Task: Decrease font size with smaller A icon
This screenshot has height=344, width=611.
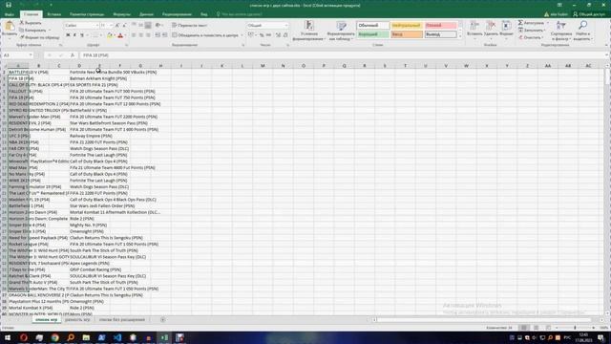Action: pyautogui.click(x=124, y=26)
